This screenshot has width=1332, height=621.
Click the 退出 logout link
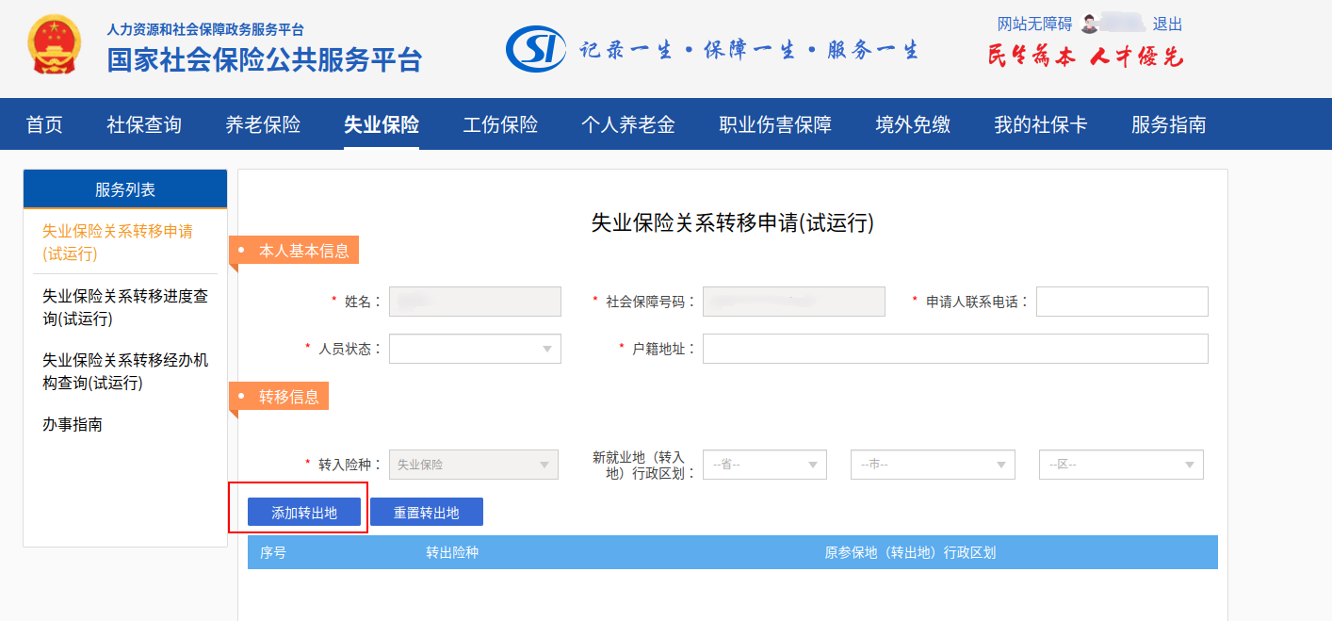click(x=1167, y=25)
